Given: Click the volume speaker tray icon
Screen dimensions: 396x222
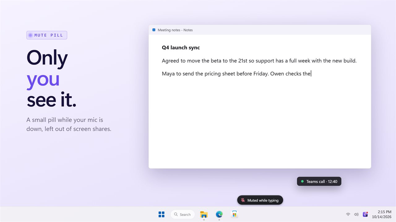Looking at the screenshot, I should coord(356,214).
